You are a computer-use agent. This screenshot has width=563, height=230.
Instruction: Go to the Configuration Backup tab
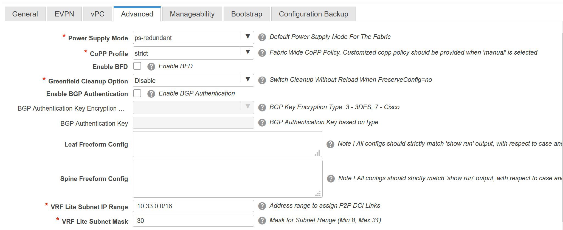(313, 14)
